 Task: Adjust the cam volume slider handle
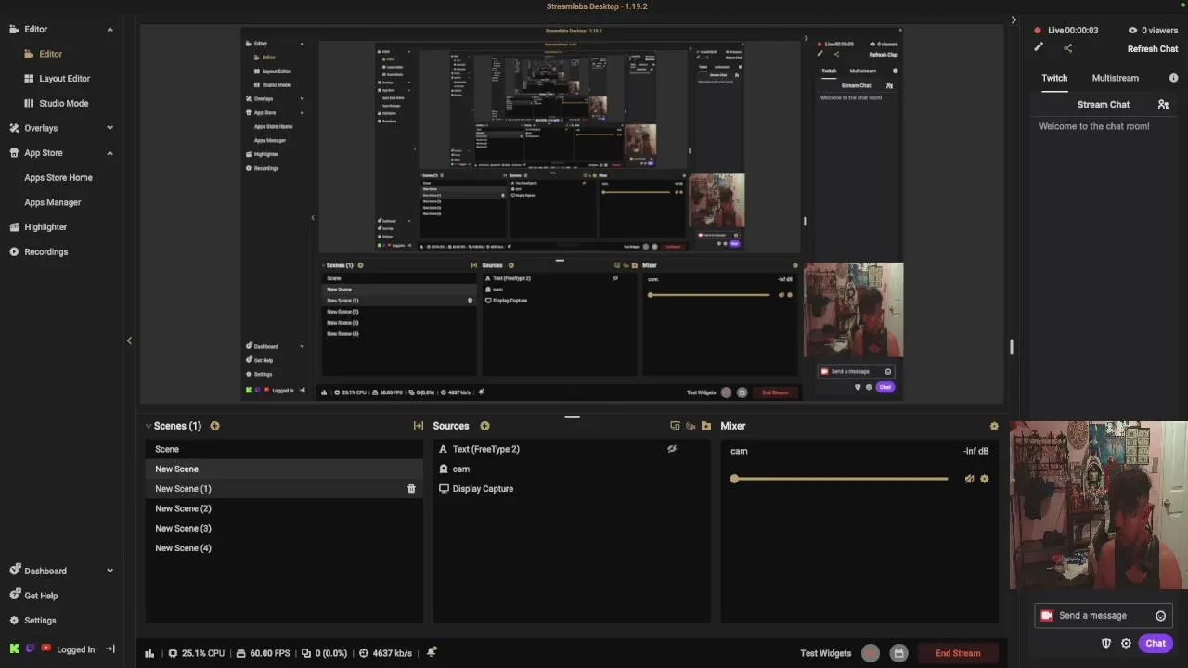click(x=734, y=479)
